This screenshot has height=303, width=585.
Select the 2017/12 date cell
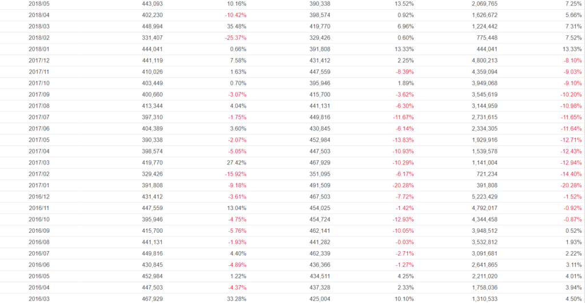coord(39,60)
